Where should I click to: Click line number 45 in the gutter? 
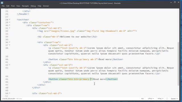[x=7, y=79]
